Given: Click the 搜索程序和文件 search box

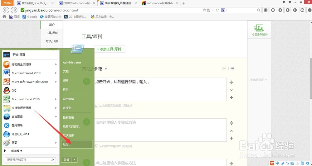Looking at the screenshot, I should 31,160.
